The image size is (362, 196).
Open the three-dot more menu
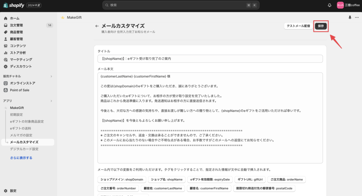[357, 17]
